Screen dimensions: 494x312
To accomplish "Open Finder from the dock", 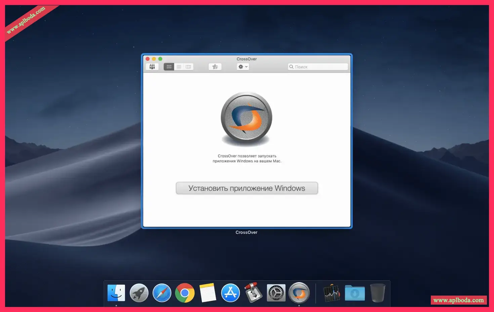I will point(116,293).
